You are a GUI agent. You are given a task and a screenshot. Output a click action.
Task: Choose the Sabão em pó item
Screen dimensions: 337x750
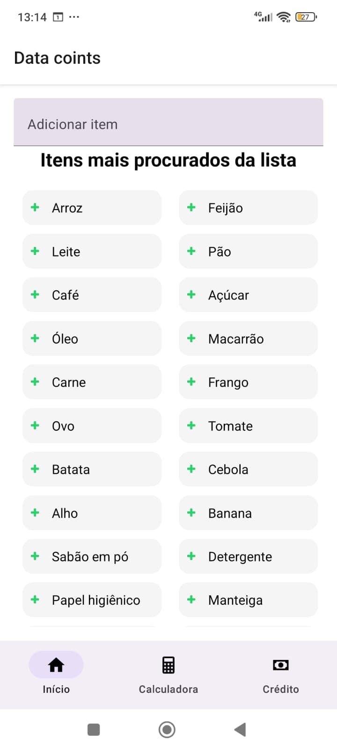tap(92, 556)
